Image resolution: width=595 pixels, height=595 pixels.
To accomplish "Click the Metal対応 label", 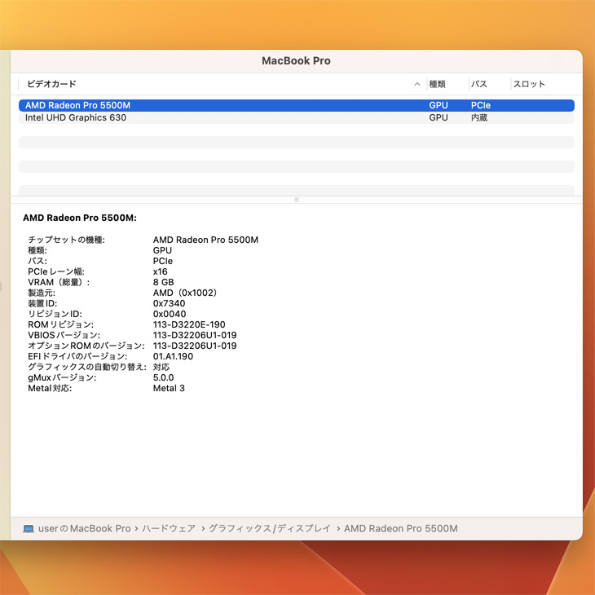I will point(50,389).
